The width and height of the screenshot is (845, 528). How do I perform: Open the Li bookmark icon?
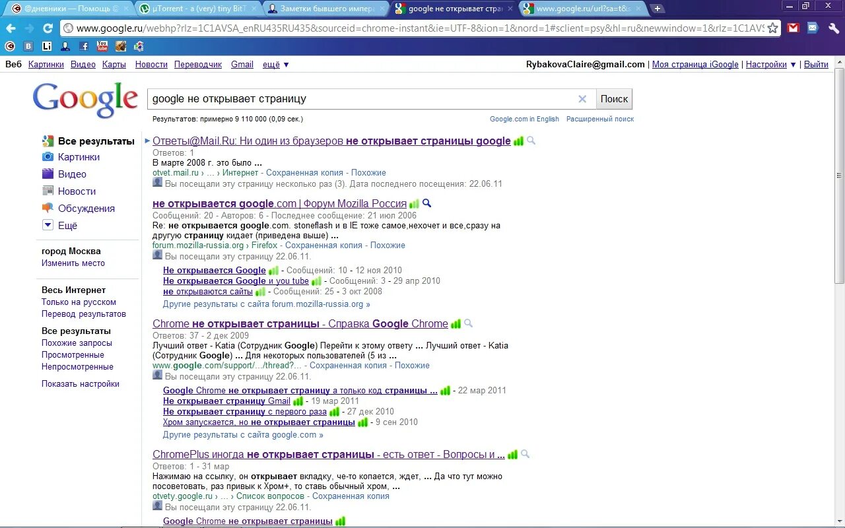(x=47, y=46)
